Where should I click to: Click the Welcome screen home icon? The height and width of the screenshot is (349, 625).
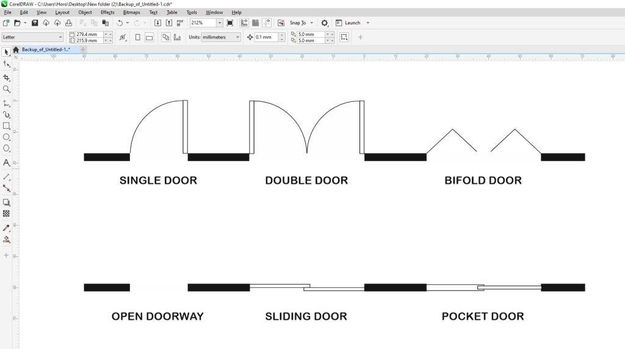pos(15,49)
